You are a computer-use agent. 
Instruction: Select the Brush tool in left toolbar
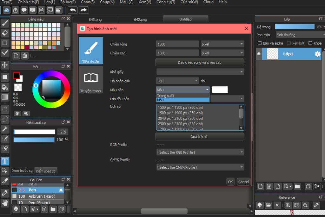point(5,23)
